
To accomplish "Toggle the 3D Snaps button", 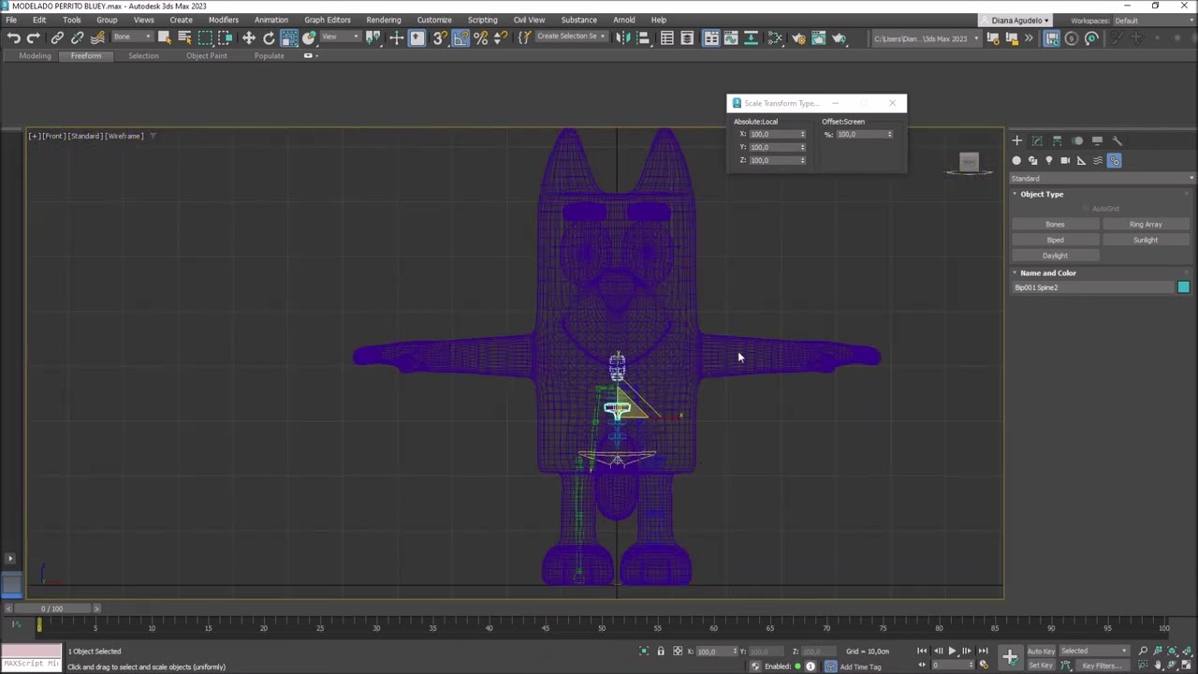I will [x=439, y=37].
